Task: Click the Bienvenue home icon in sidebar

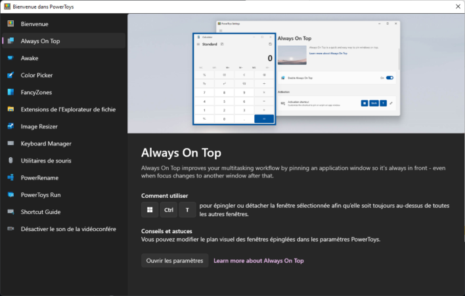Action: coord(11,24)
